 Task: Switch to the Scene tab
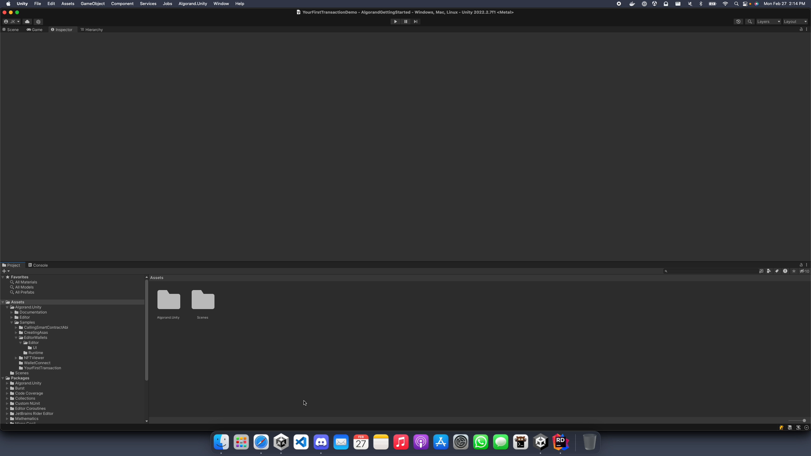coord(10,29)
